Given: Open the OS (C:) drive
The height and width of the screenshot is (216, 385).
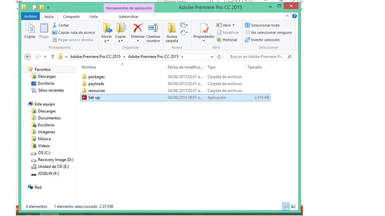Looking at the screenshot, I should 44,153.
